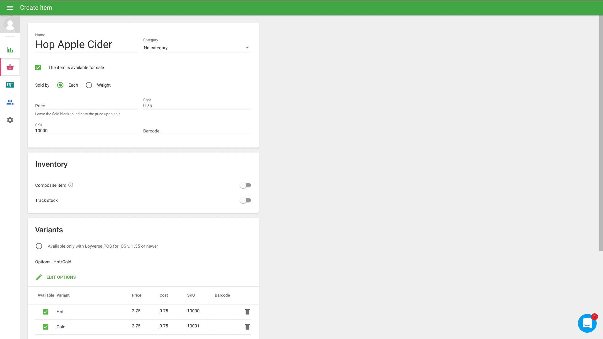Click the Hot variant name
Image resolution: width=603 pixels, height=339 pixels.
tap(60, 312)
